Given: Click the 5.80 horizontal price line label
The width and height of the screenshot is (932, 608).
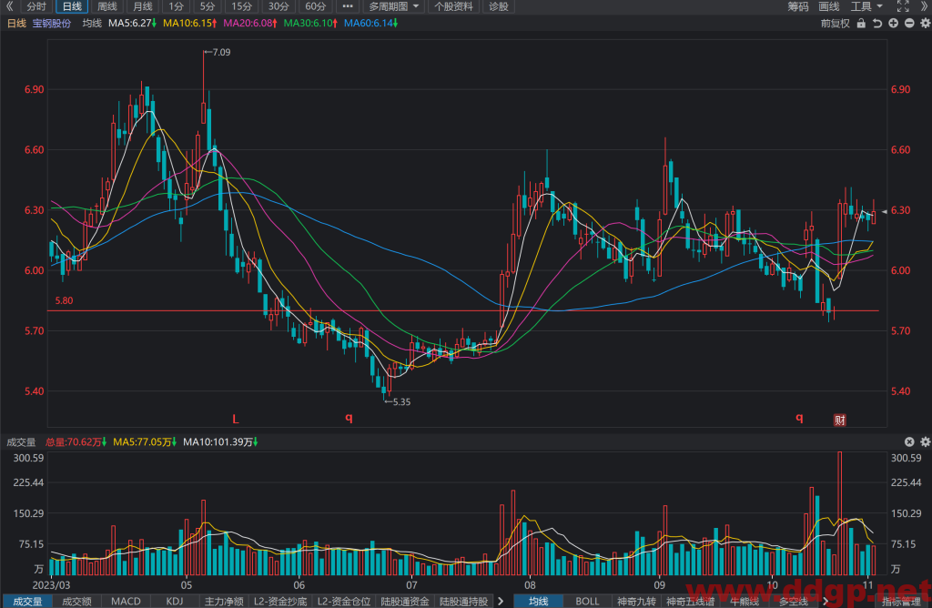Looking at the screenshot, I should 65,300.
